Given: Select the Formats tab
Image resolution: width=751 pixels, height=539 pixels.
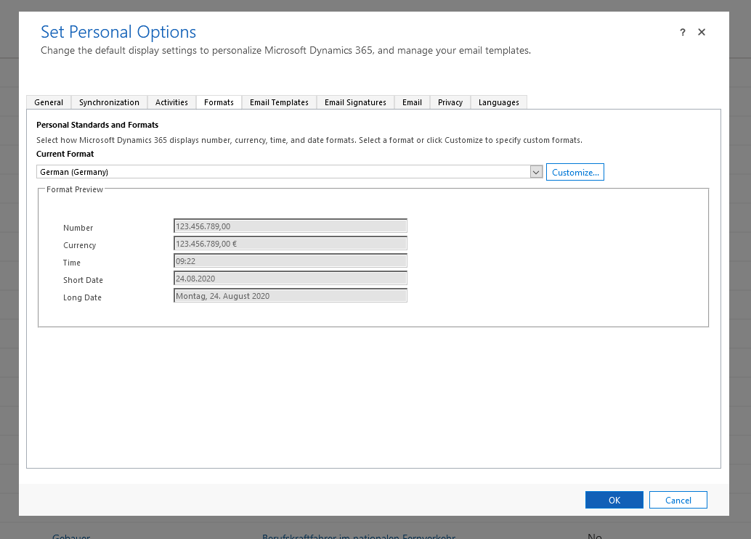Looking at the screenshot, I should coord(219,102).
